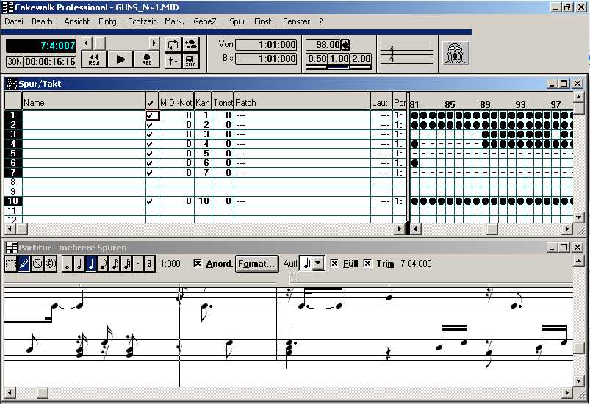
Task: Click the Partitur horizontal scrollbar right arrow
Action: coord(567,393)
